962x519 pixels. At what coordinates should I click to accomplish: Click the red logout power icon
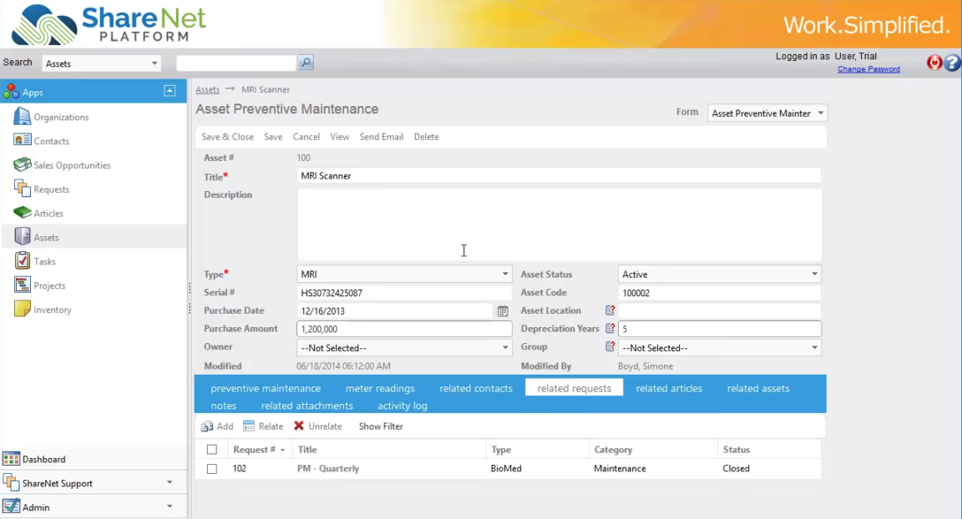click(933, 63)
